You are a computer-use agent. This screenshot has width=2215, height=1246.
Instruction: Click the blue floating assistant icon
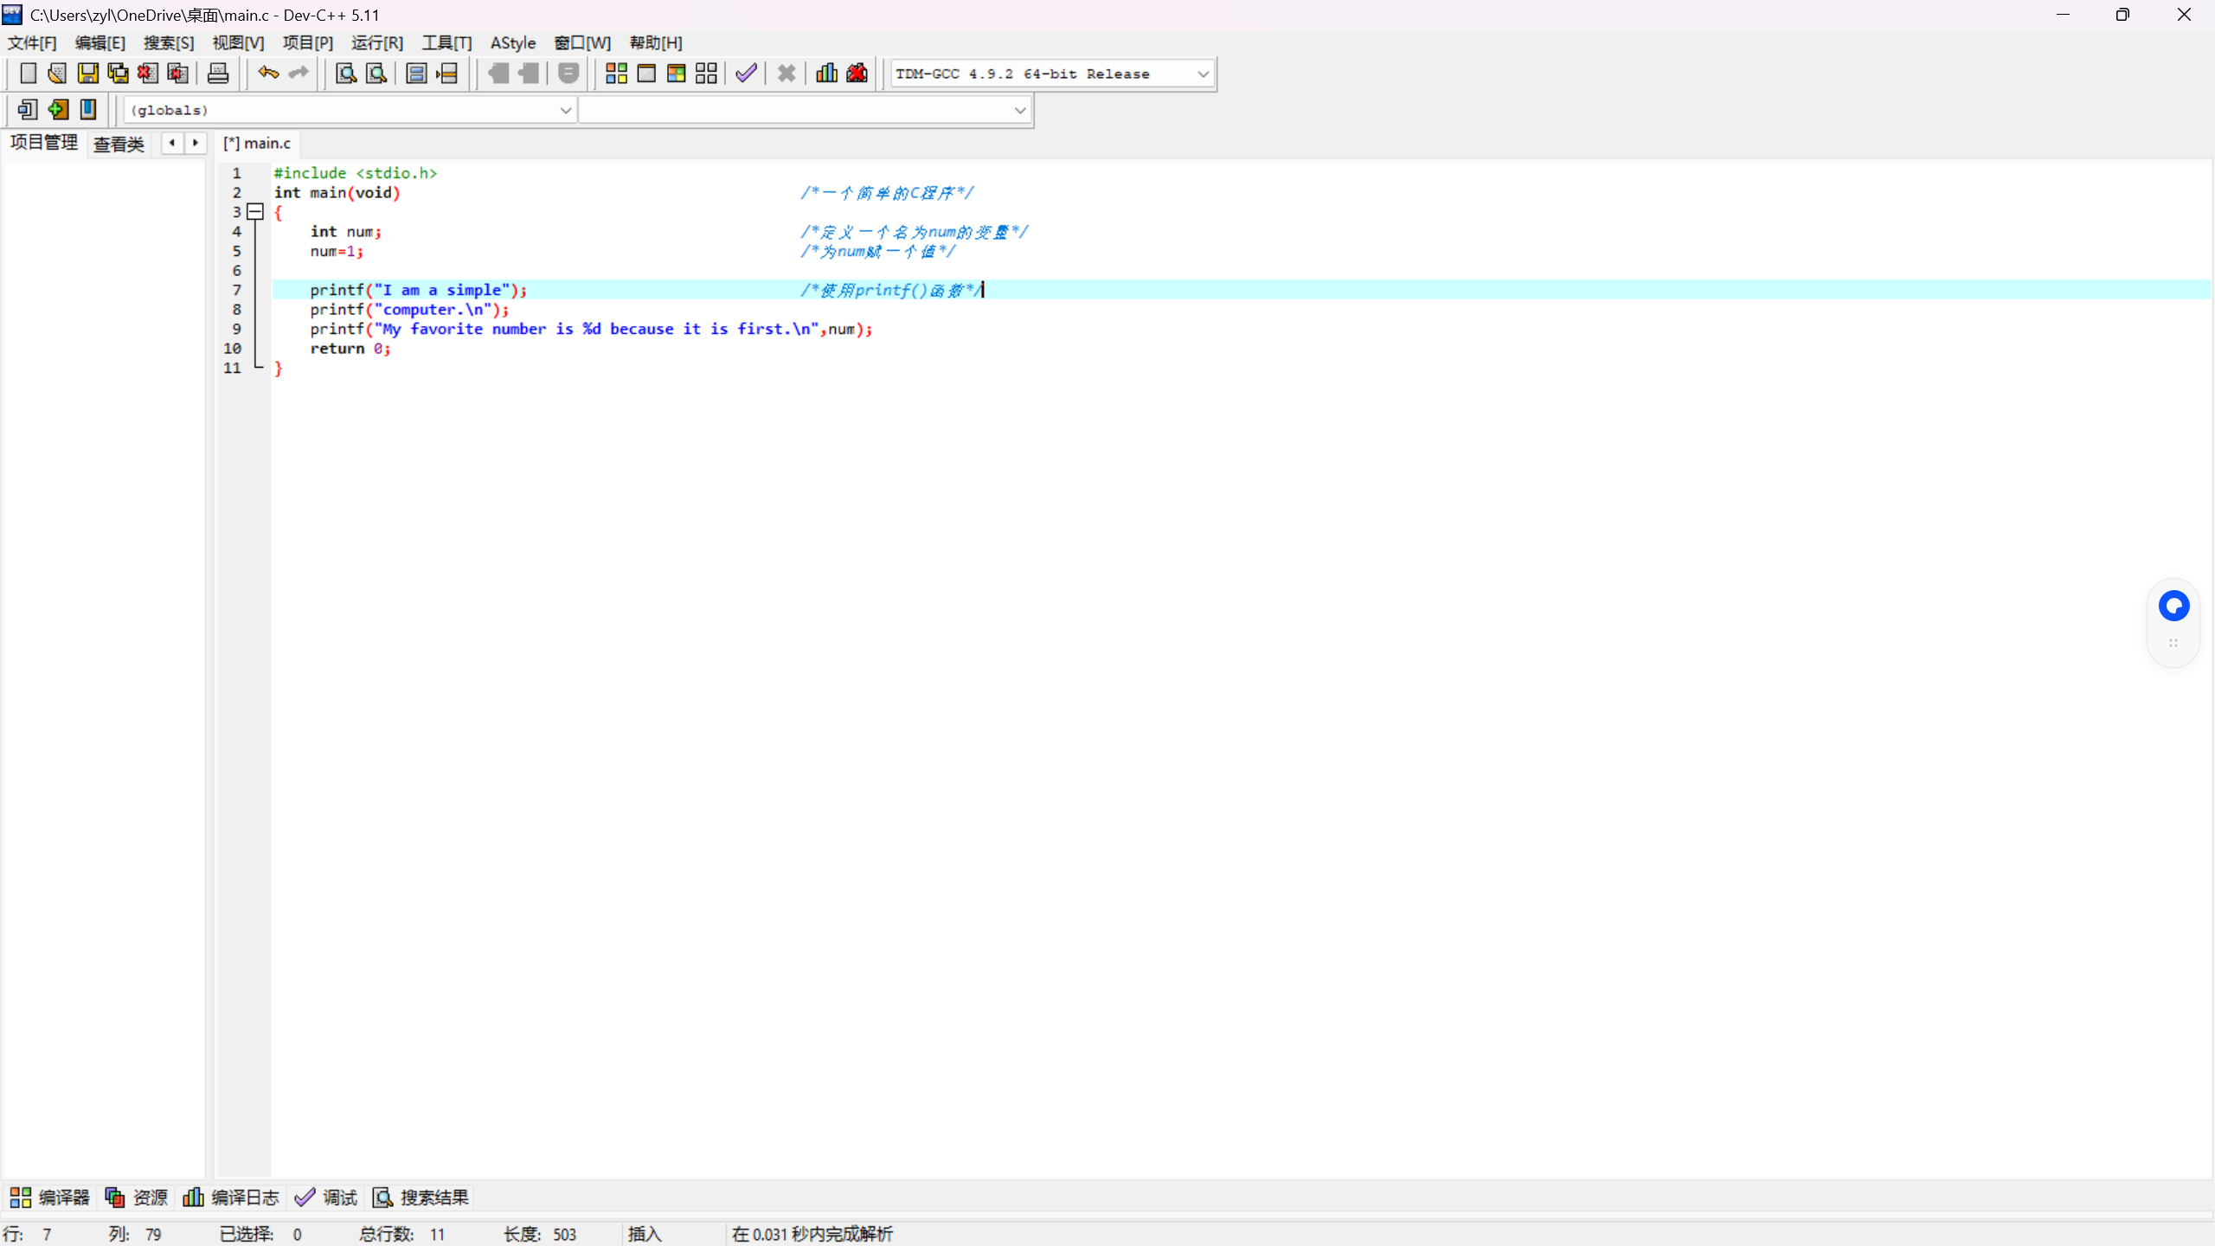[2173, 606]
